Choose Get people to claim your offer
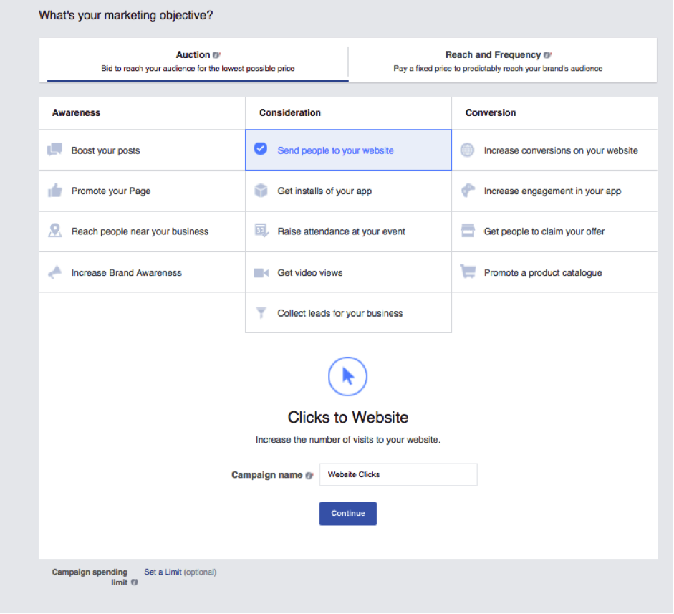The height and width of the screenshot is (614, 674). click(544, 231)
